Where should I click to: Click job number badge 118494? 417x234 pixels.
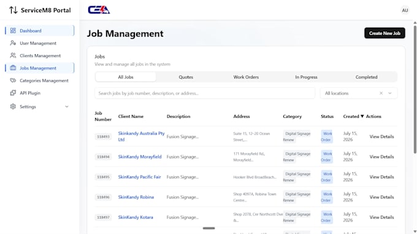(x=103, y=157)
